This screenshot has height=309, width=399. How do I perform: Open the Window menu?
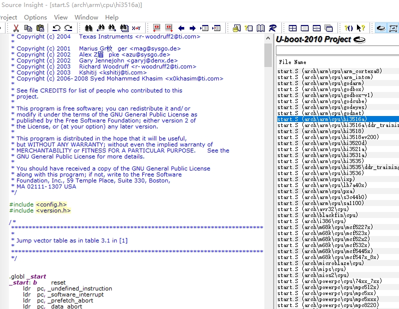pyautogui.click(x=86, y=17)
